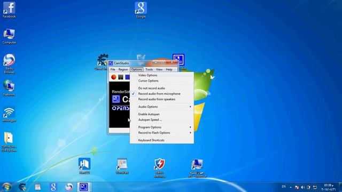Screen dimensions: 342x192
Task: Open Autopan Speed settings
Action: tap(161, 119)
